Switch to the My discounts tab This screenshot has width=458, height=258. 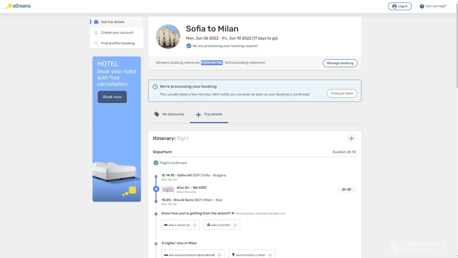coord(169,114)
